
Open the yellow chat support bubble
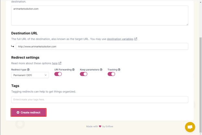click(x=190, y=127)
